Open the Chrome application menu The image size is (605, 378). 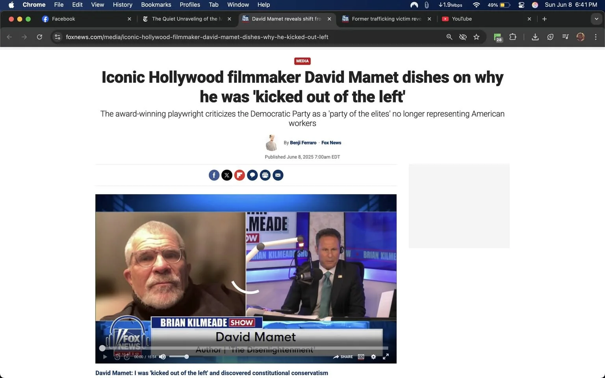pyautogui.click(x=34, y=5)
